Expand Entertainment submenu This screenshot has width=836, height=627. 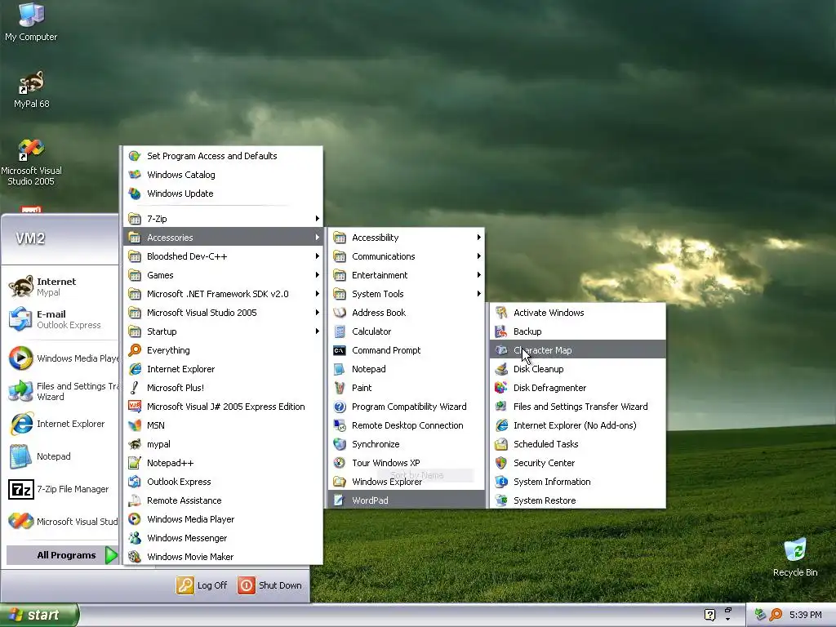407,275
